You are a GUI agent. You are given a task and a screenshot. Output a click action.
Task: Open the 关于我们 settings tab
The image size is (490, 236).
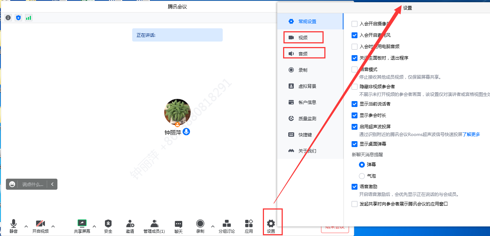pos(310,151)
